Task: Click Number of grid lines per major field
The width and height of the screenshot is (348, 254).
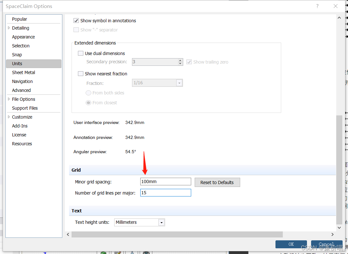Action: (x=165, y=193)
